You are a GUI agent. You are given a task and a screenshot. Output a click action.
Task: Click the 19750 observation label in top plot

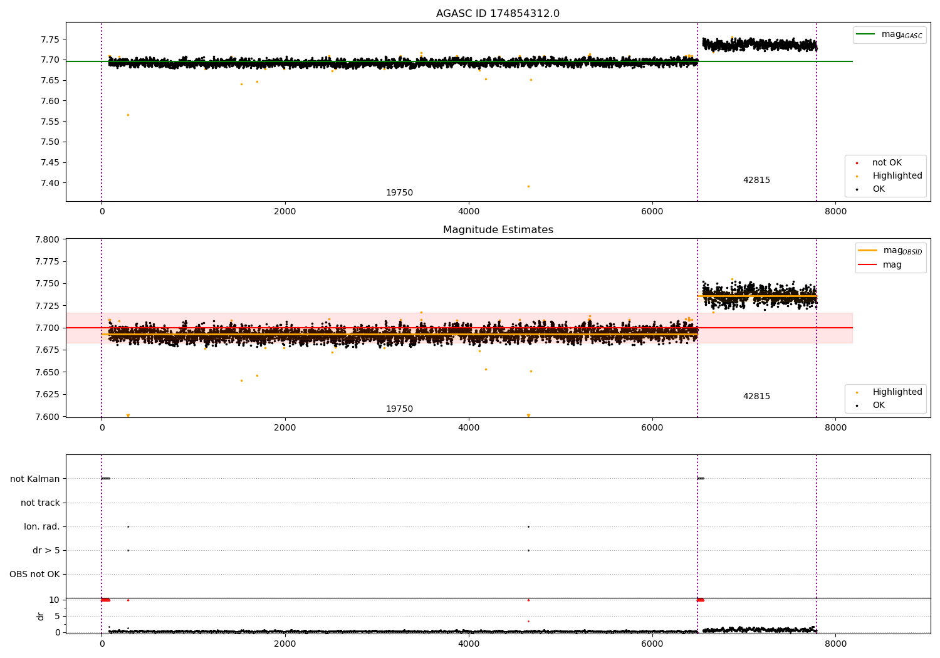click(399, 193)
